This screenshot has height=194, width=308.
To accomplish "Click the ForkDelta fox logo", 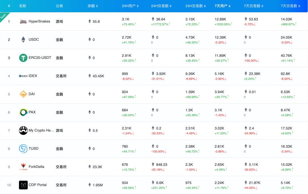I will [23, 167].
